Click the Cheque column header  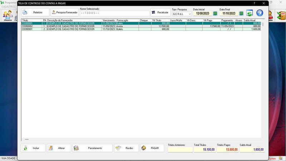coord(145,20)
